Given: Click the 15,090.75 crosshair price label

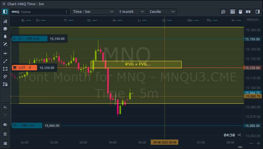Looking at the screenshot, I should 252,96.
